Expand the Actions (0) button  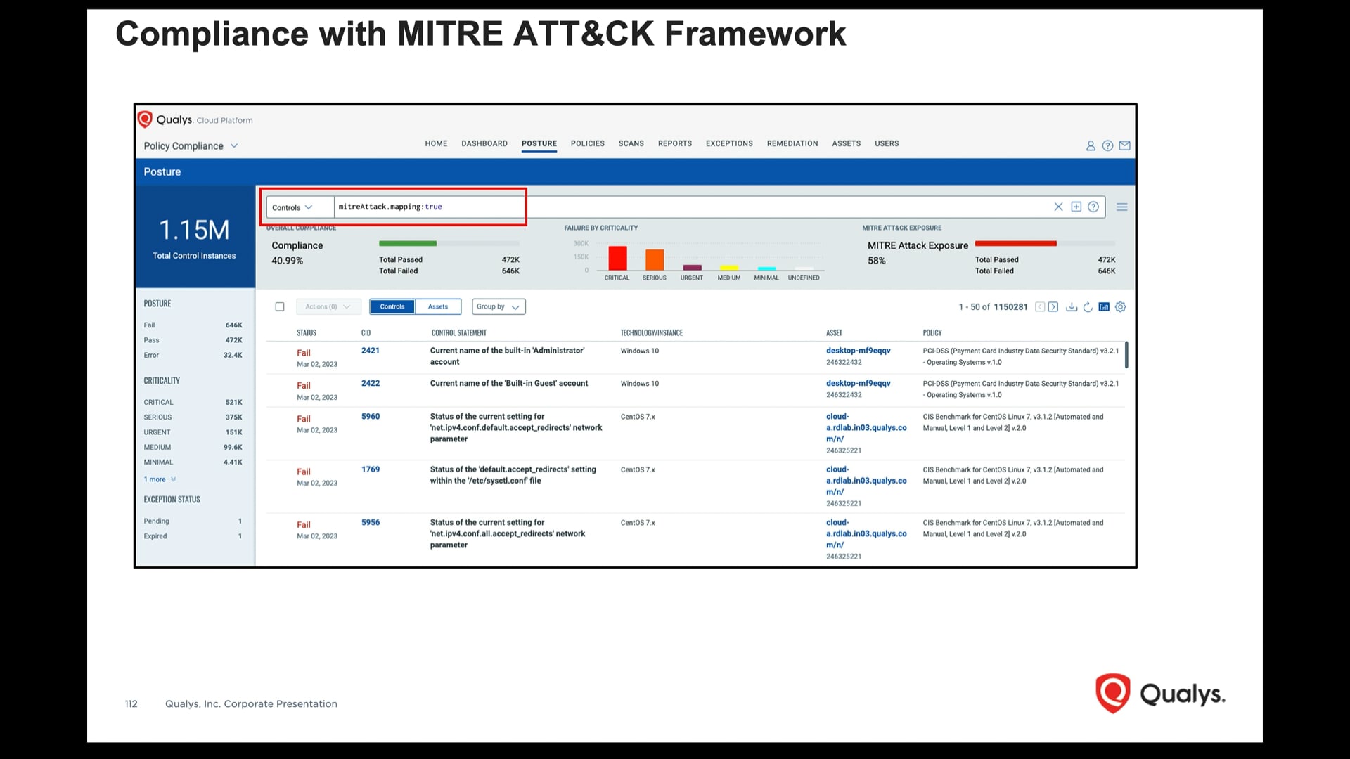(x=328, y=306)
